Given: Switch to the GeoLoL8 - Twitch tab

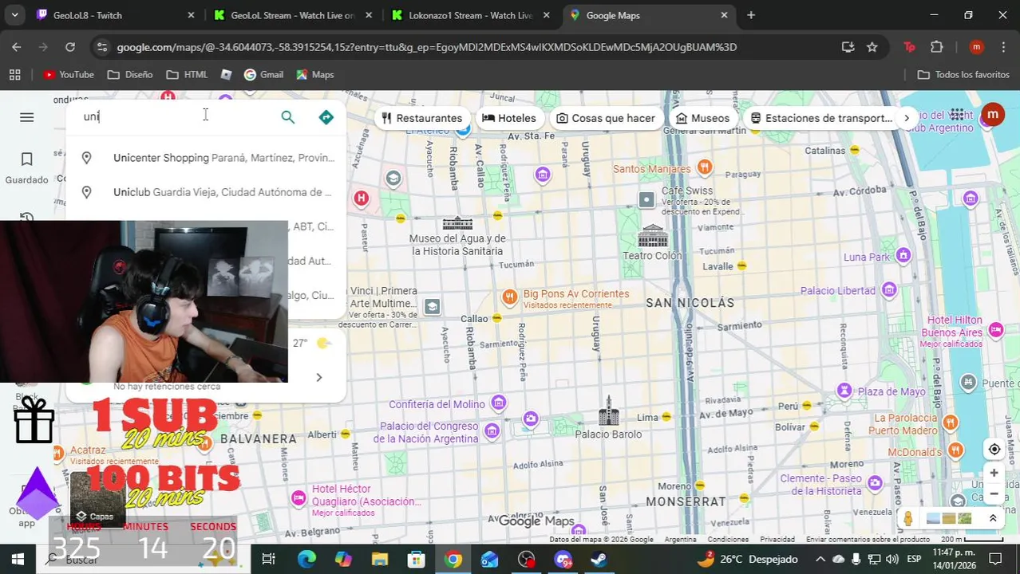Looking at the screenshot, I should [x=116, y=15].
